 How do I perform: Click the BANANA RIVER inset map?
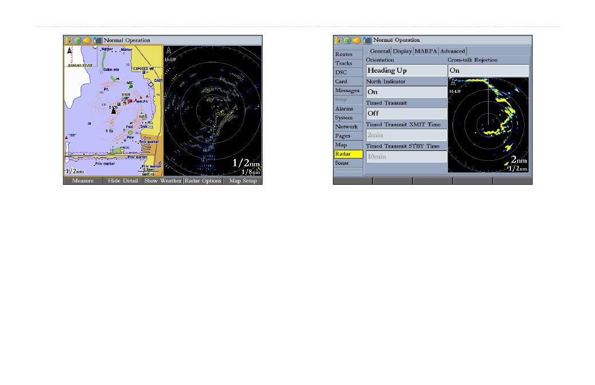[81, 57]
